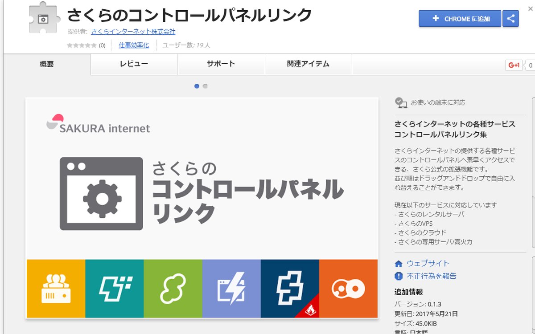The width and height of the screenshot is (535, 334).
Task: Click the 更新日: 2017年5月21日 text
Action: [426, 314]
